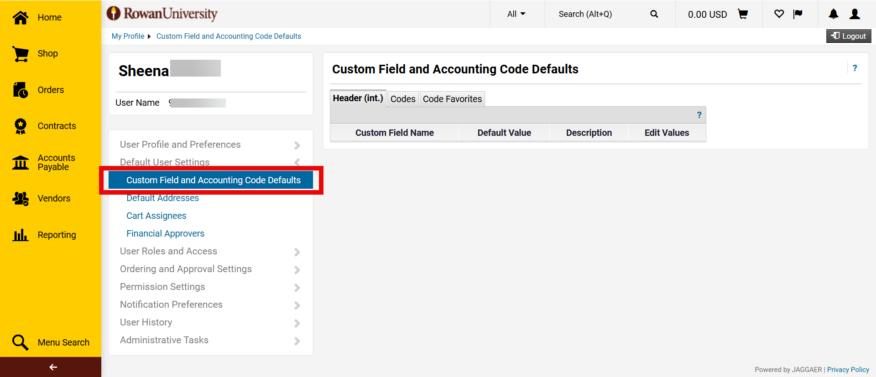Screen dimensions: 876x377
Task: Expand the Notification Preferences section
Action: pyautogui.click(x=210, y=305)
